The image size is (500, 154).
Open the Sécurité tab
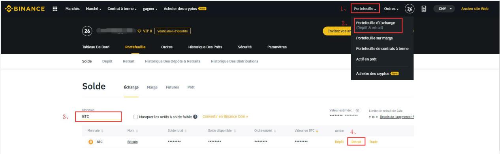click(x=244, y=47)
